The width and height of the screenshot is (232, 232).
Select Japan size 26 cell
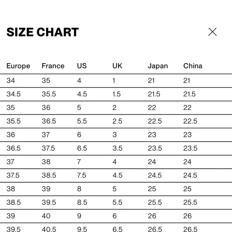(x=152, y=216)
